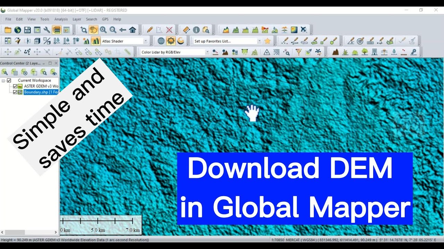
Task: Uncheck the ASTER GDEM v3 layer checkbox
Action: click(15, 86)
